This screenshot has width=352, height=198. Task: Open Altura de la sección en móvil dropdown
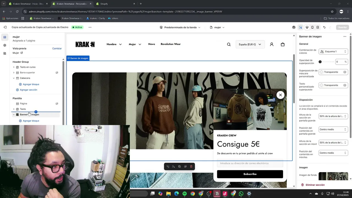333,143
